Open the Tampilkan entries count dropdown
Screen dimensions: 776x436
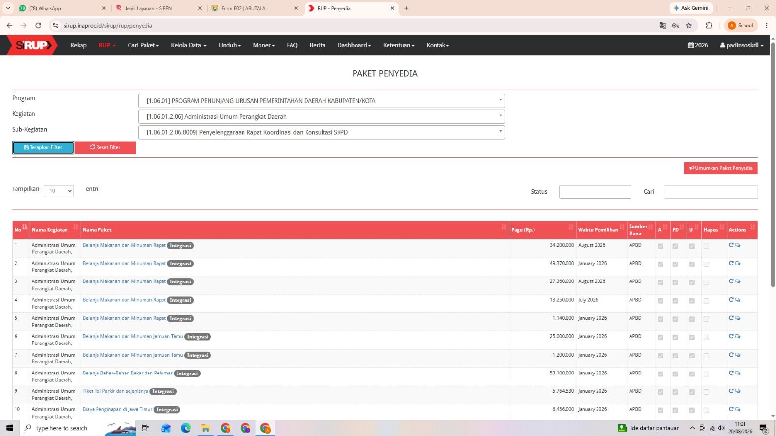point(59,191)
